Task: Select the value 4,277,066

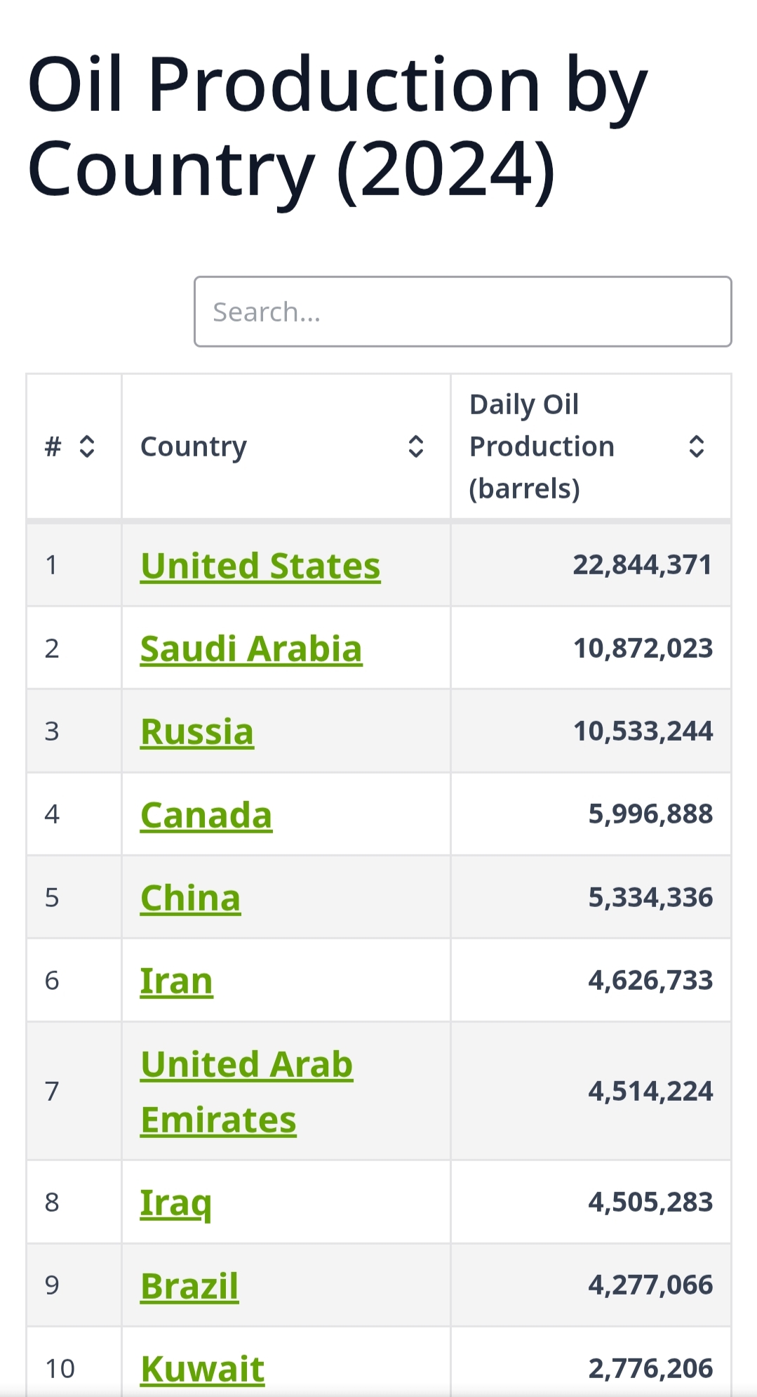Action: [650, 1285]
